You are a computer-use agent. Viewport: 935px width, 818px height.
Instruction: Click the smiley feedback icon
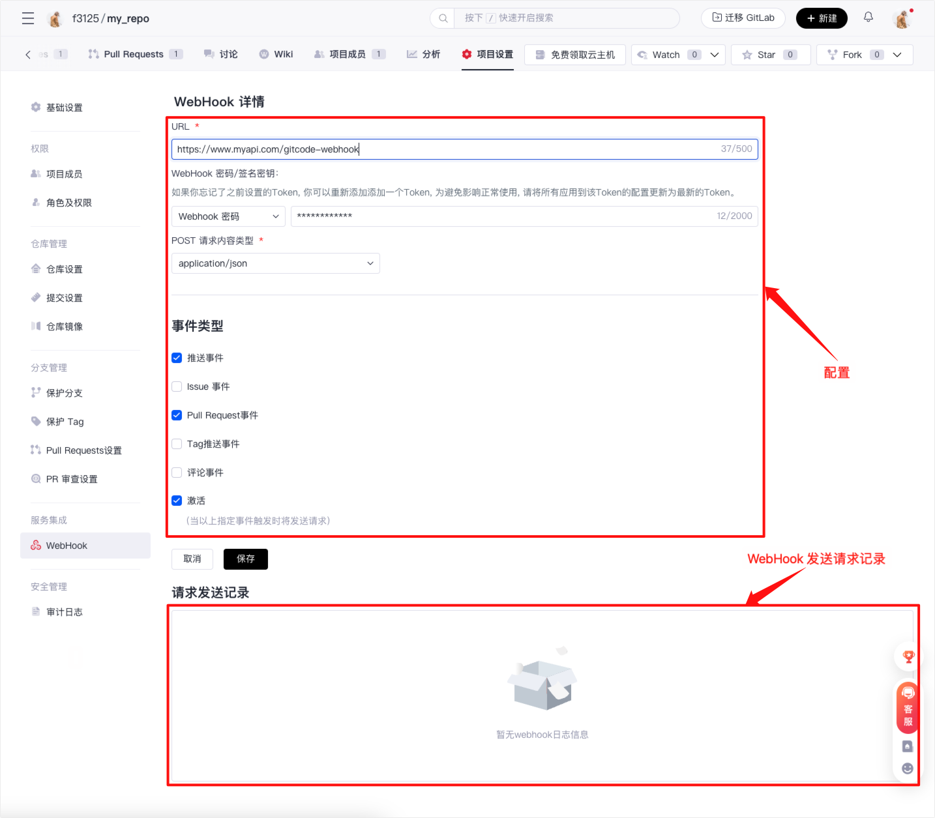pos(907,768)
